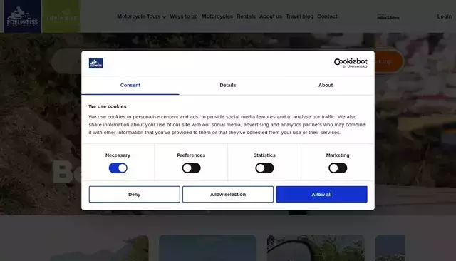The height and width of the screenshot is (261, 456).
Task: Click the Deny button
Action: [135, 194]
